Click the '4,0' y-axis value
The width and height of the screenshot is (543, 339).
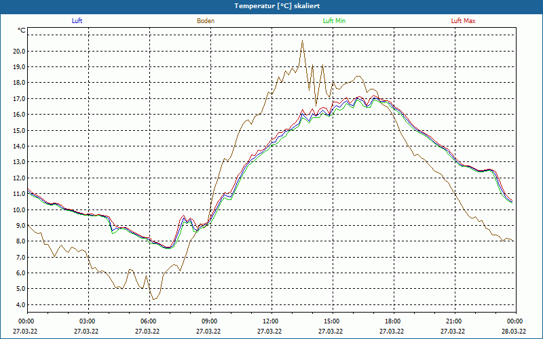20,304
